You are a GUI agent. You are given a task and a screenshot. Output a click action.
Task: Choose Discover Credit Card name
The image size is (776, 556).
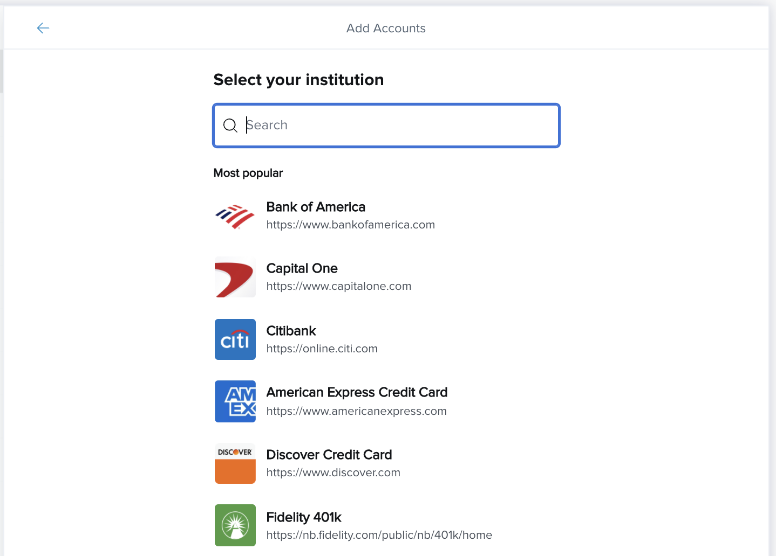[x=329, y=455]
